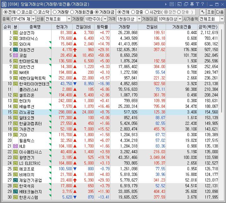Open stock 한미반도체 from the list
Screen dimensions: 226x203
pos(28,61)
